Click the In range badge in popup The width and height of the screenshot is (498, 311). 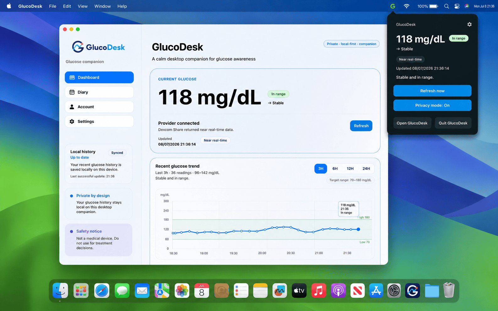coord(458,38)
